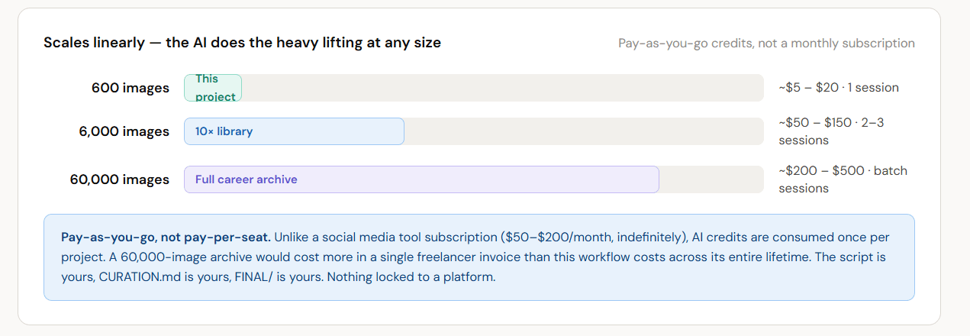Click the empty gray track of the 6,000 images bar
970x336 pixels.
tap(584, 131)
